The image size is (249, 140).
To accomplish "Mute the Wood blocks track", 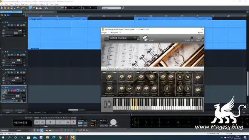I will pyautogui.click(x=12, y=72).
